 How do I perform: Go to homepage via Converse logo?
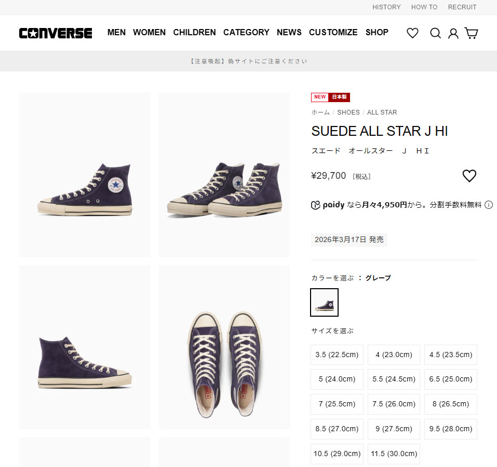click(56, 33)
